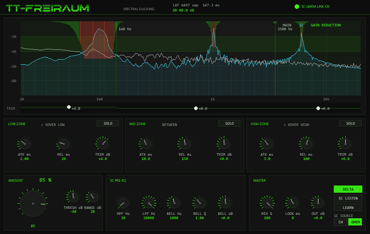Click the TT-FREIRAUM logo

pos(47,8)
